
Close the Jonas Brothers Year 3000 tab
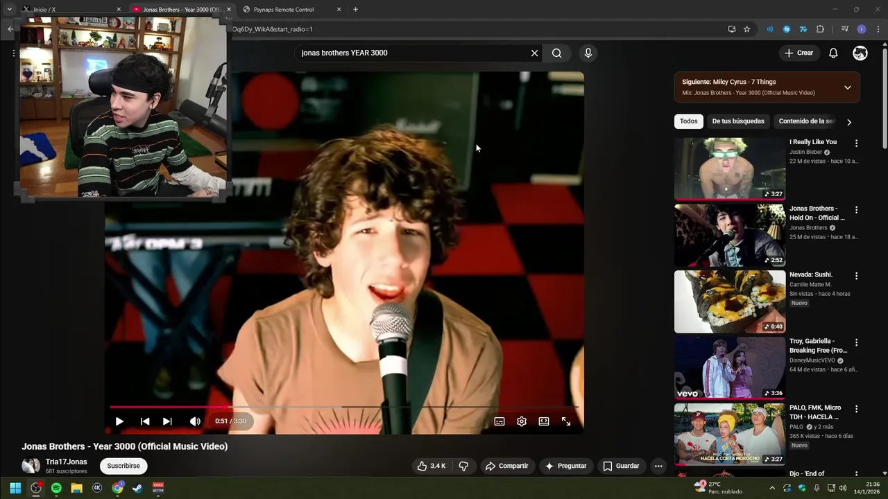[x=229, y=10]
